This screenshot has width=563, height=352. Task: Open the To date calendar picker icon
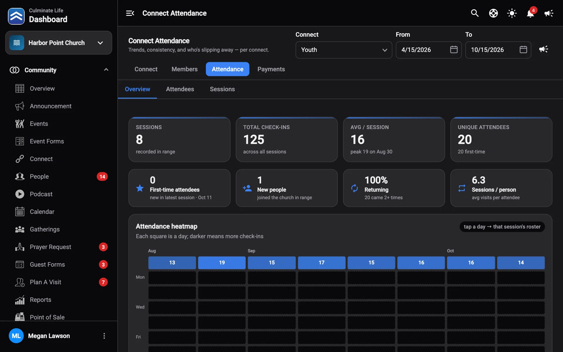523,50
